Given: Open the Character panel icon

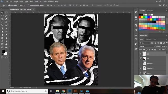Looking at the screenshot, I should pyautogui.click(x=136, y=35).
